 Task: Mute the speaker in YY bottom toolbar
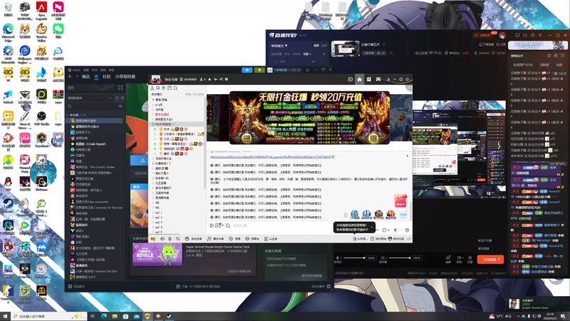pos(162,239)
